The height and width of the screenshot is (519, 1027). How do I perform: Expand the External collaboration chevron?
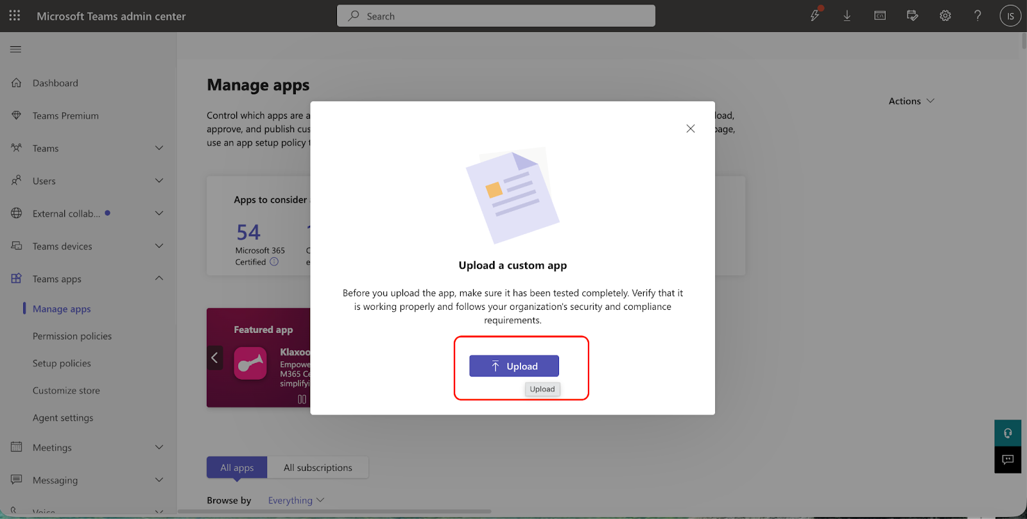[159, 214]
